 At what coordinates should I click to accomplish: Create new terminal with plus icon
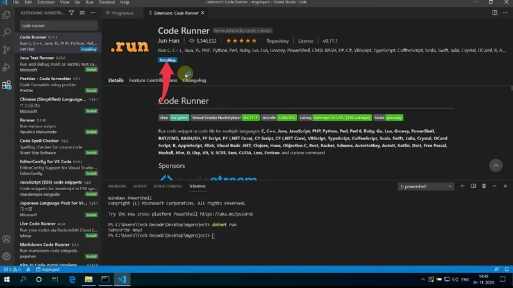tap(462, 186)
